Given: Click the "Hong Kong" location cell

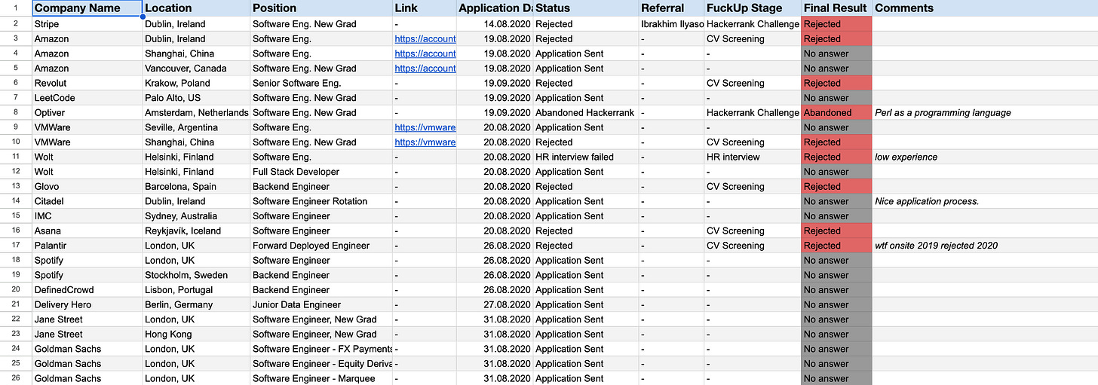Looking at the screenshot, I should click(196, 335).
